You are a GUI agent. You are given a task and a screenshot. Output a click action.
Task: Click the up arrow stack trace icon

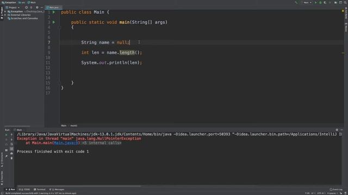(x=11, y=135)
